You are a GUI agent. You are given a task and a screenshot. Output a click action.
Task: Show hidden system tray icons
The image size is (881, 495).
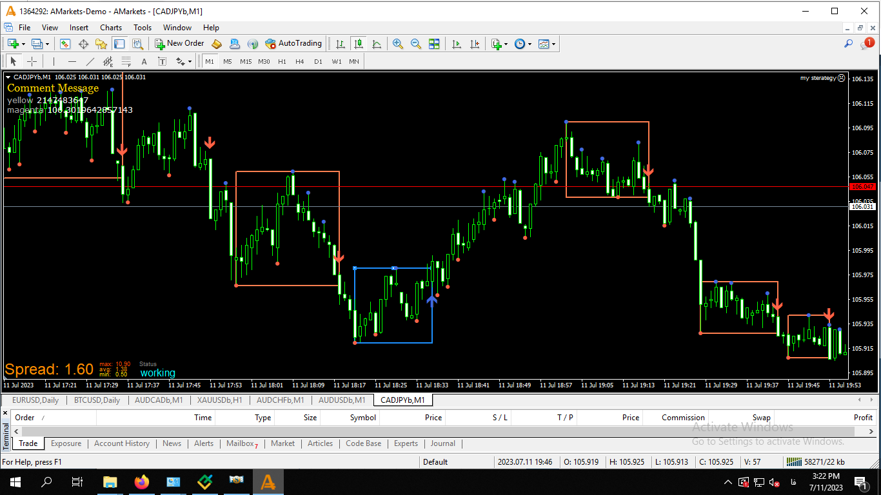(728, 482)
